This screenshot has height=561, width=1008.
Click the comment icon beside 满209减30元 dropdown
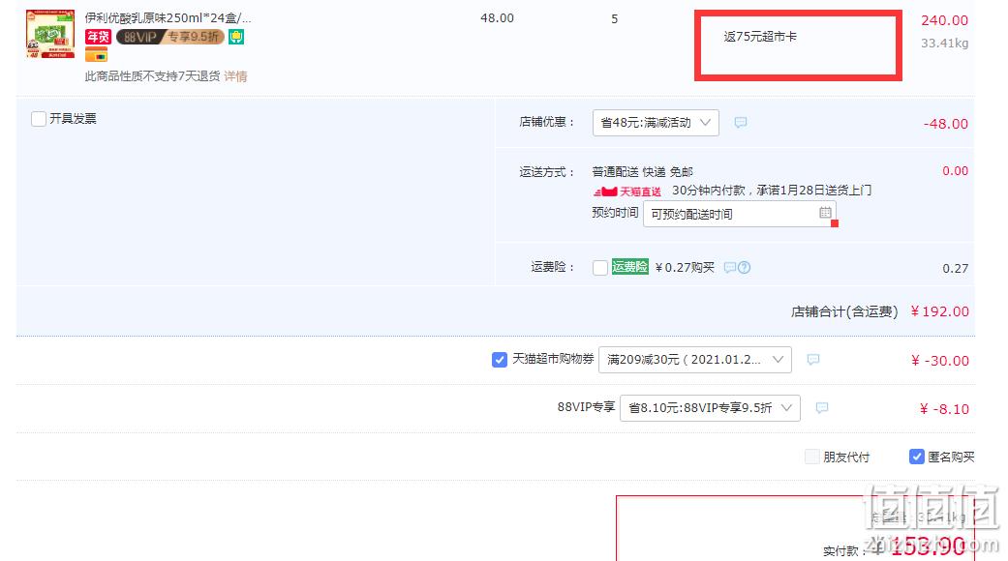[x=813, y=360]
